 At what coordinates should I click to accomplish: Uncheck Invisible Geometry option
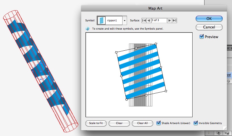click(196, 123)
